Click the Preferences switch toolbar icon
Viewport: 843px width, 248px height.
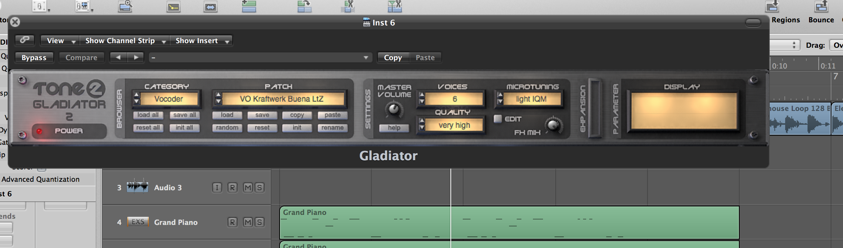coord(40,6)
